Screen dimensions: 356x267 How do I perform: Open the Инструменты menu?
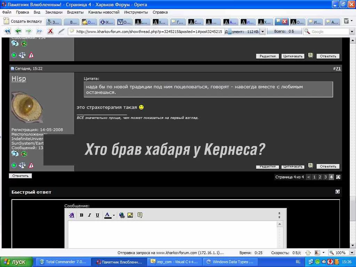point(136,12)
